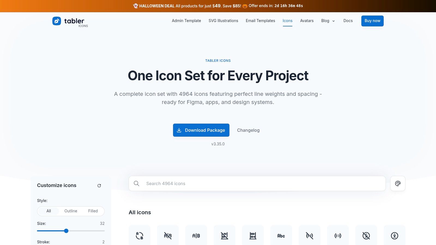The height and width of the screenshot is (245, 436).
Task: Open the color palette picker beside search
Action: click(x=398, y=183)
